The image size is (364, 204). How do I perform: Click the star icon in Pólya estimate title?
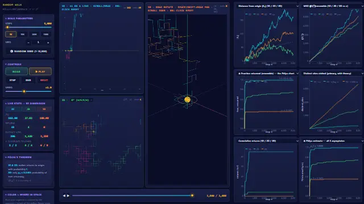pyautogui.click(x=304, y=141)
